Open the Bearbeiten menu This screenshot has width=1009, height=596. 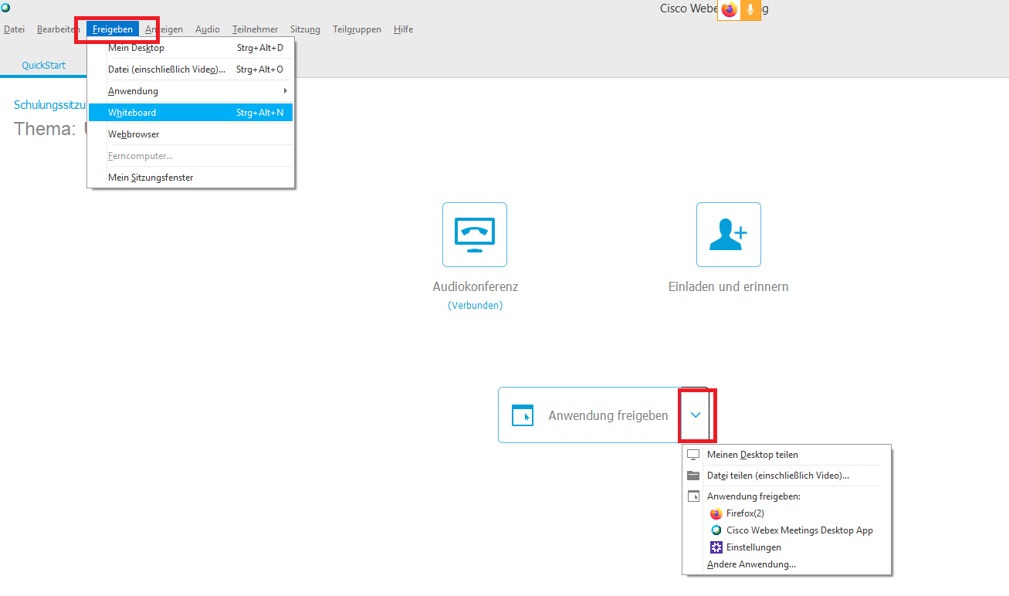(58, 29)
